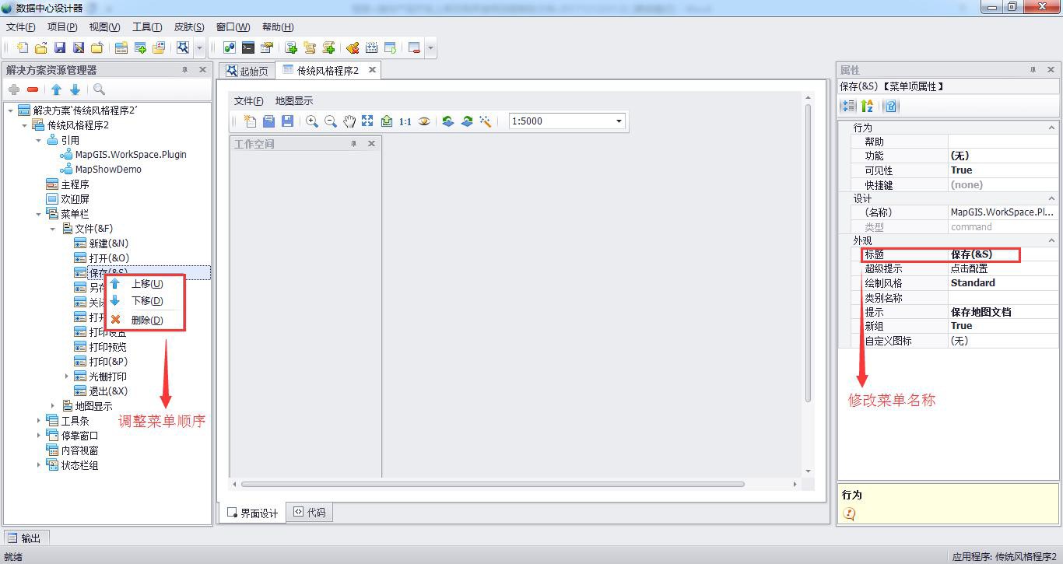
Task: Click the designer horizontal scrollbar
Action: click(x=493, y=484)
